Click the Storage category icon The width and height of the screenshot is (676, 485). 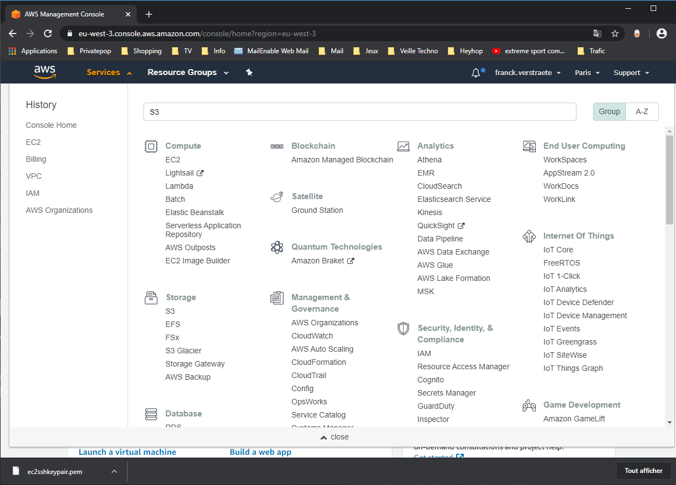click(x=151, y=297)
